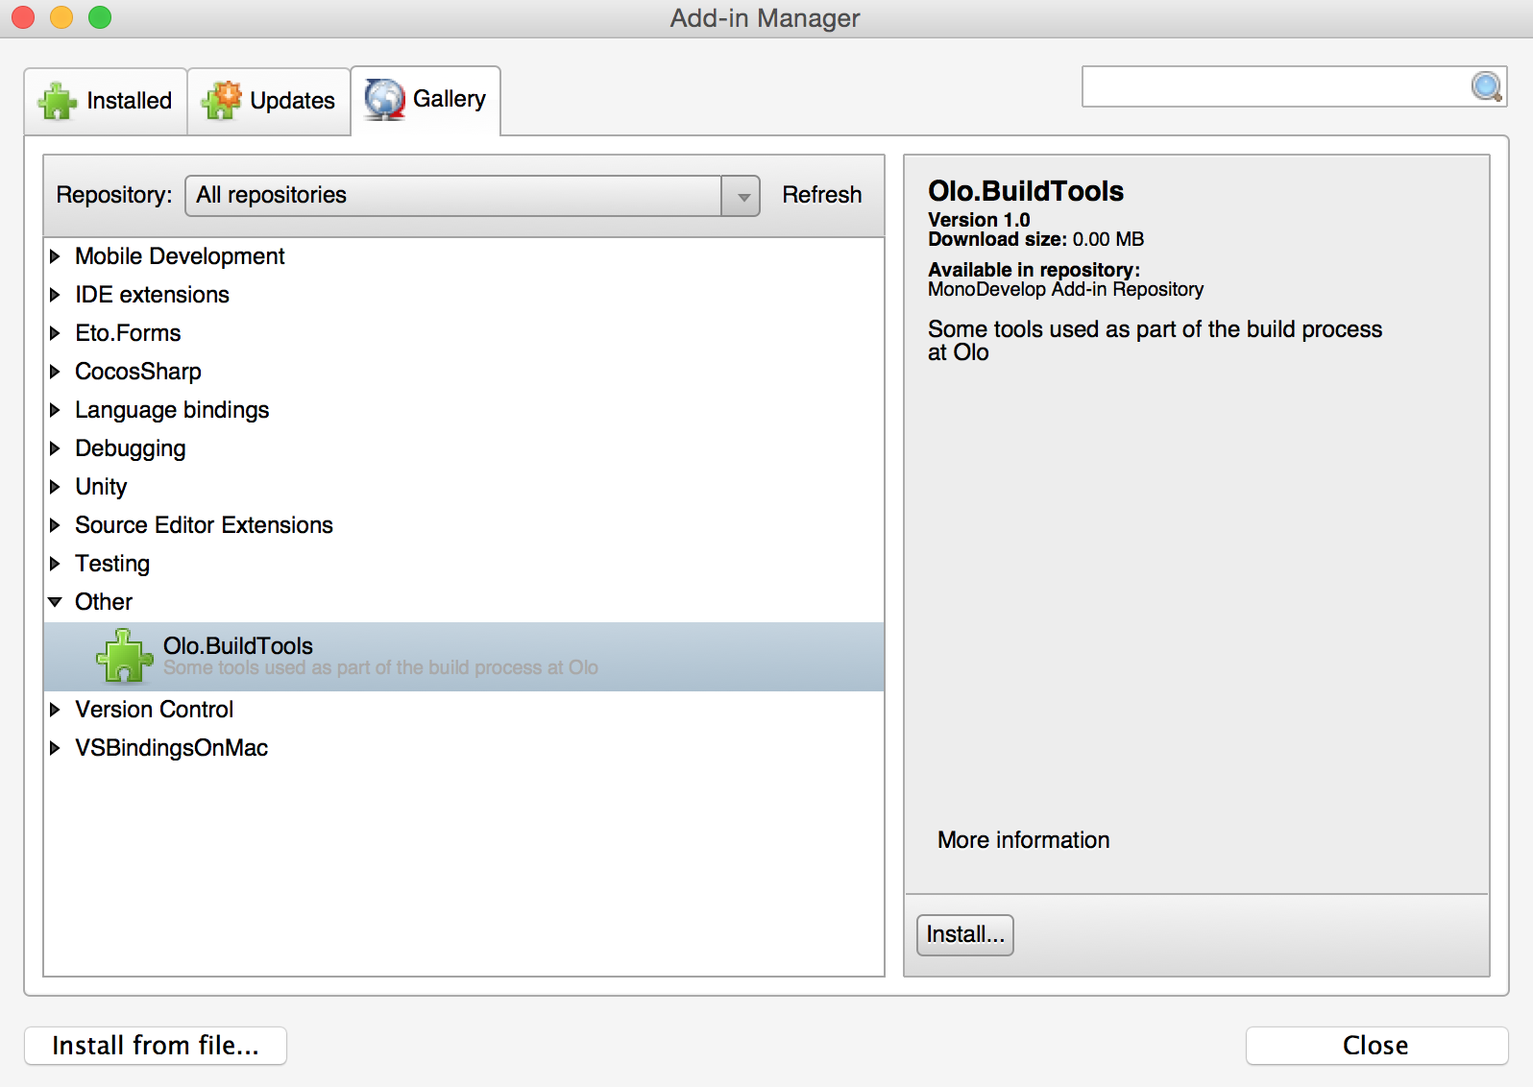Click the Olo.BuildTools puzzle piece icon
Viewport: 1533px width, 1087px height.
[125, 656]
